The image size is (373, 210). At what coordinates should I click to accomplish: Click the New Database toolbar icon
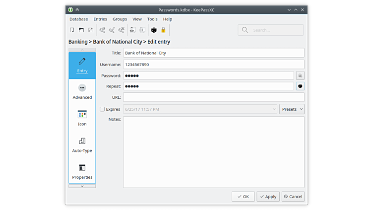point(72,30)
